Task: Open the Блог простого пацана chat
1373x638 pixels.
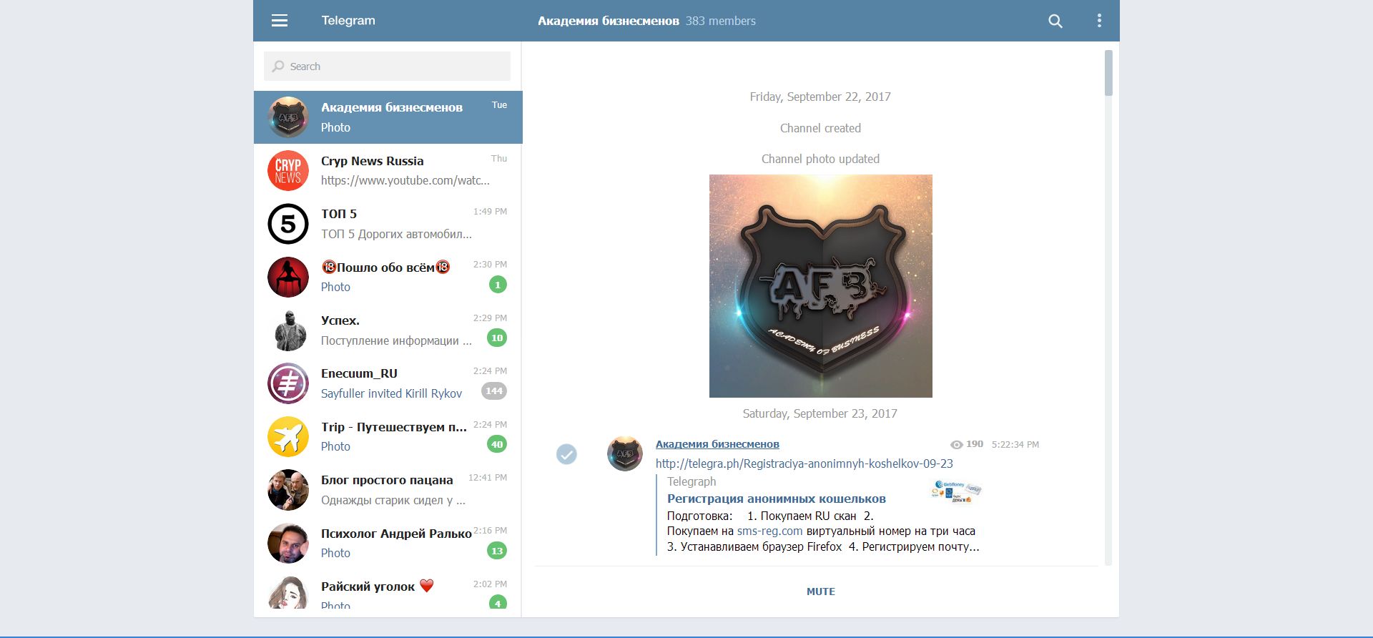Action: click(388, 490)
